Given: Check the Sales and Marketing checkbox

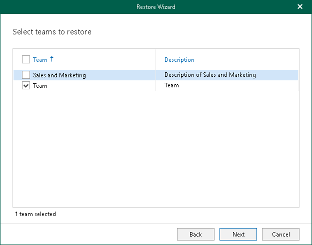Looking at the screenshot, I should 26,75.
